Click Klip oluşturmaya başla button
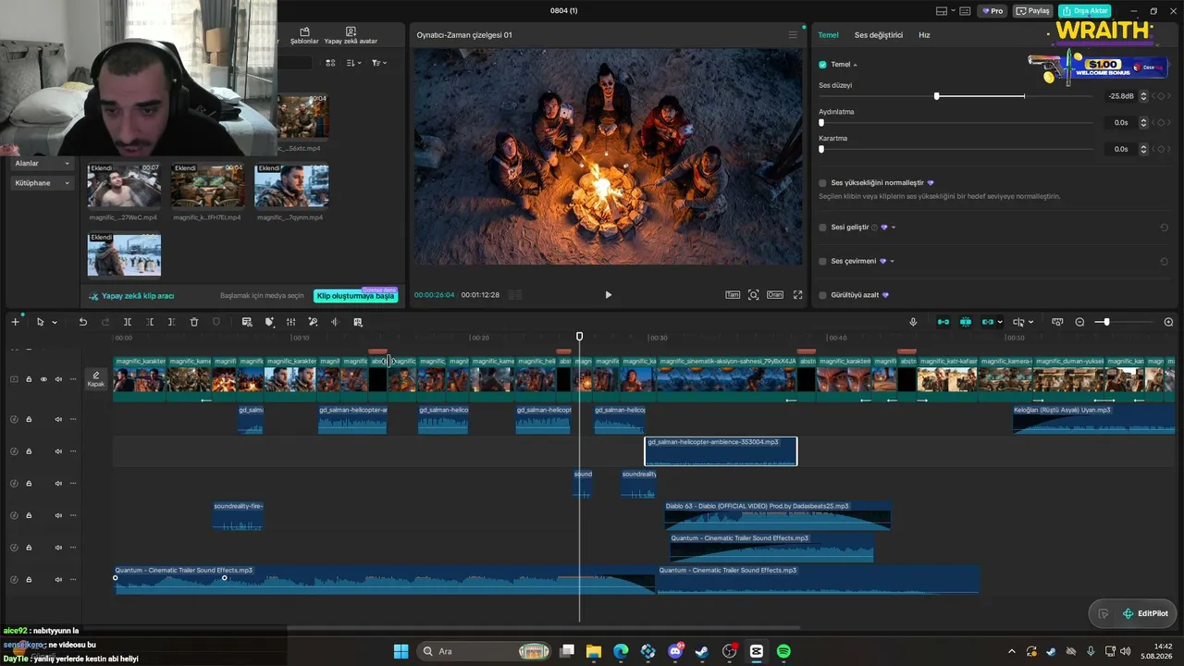 355,296
